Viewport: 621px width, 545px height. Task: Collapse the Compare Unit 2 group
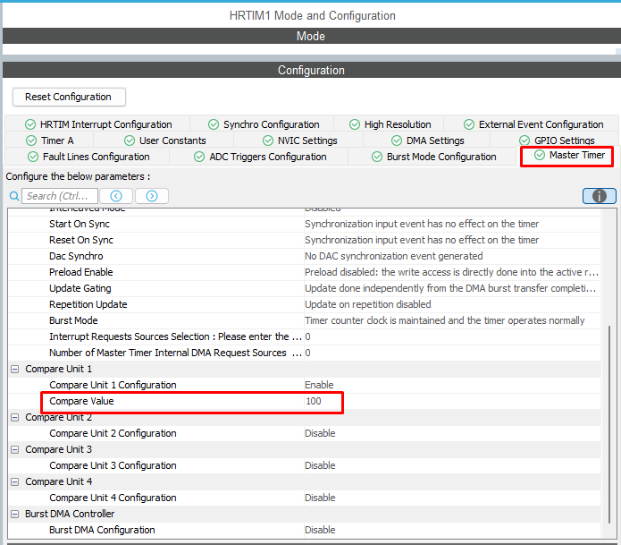[14, 418]
